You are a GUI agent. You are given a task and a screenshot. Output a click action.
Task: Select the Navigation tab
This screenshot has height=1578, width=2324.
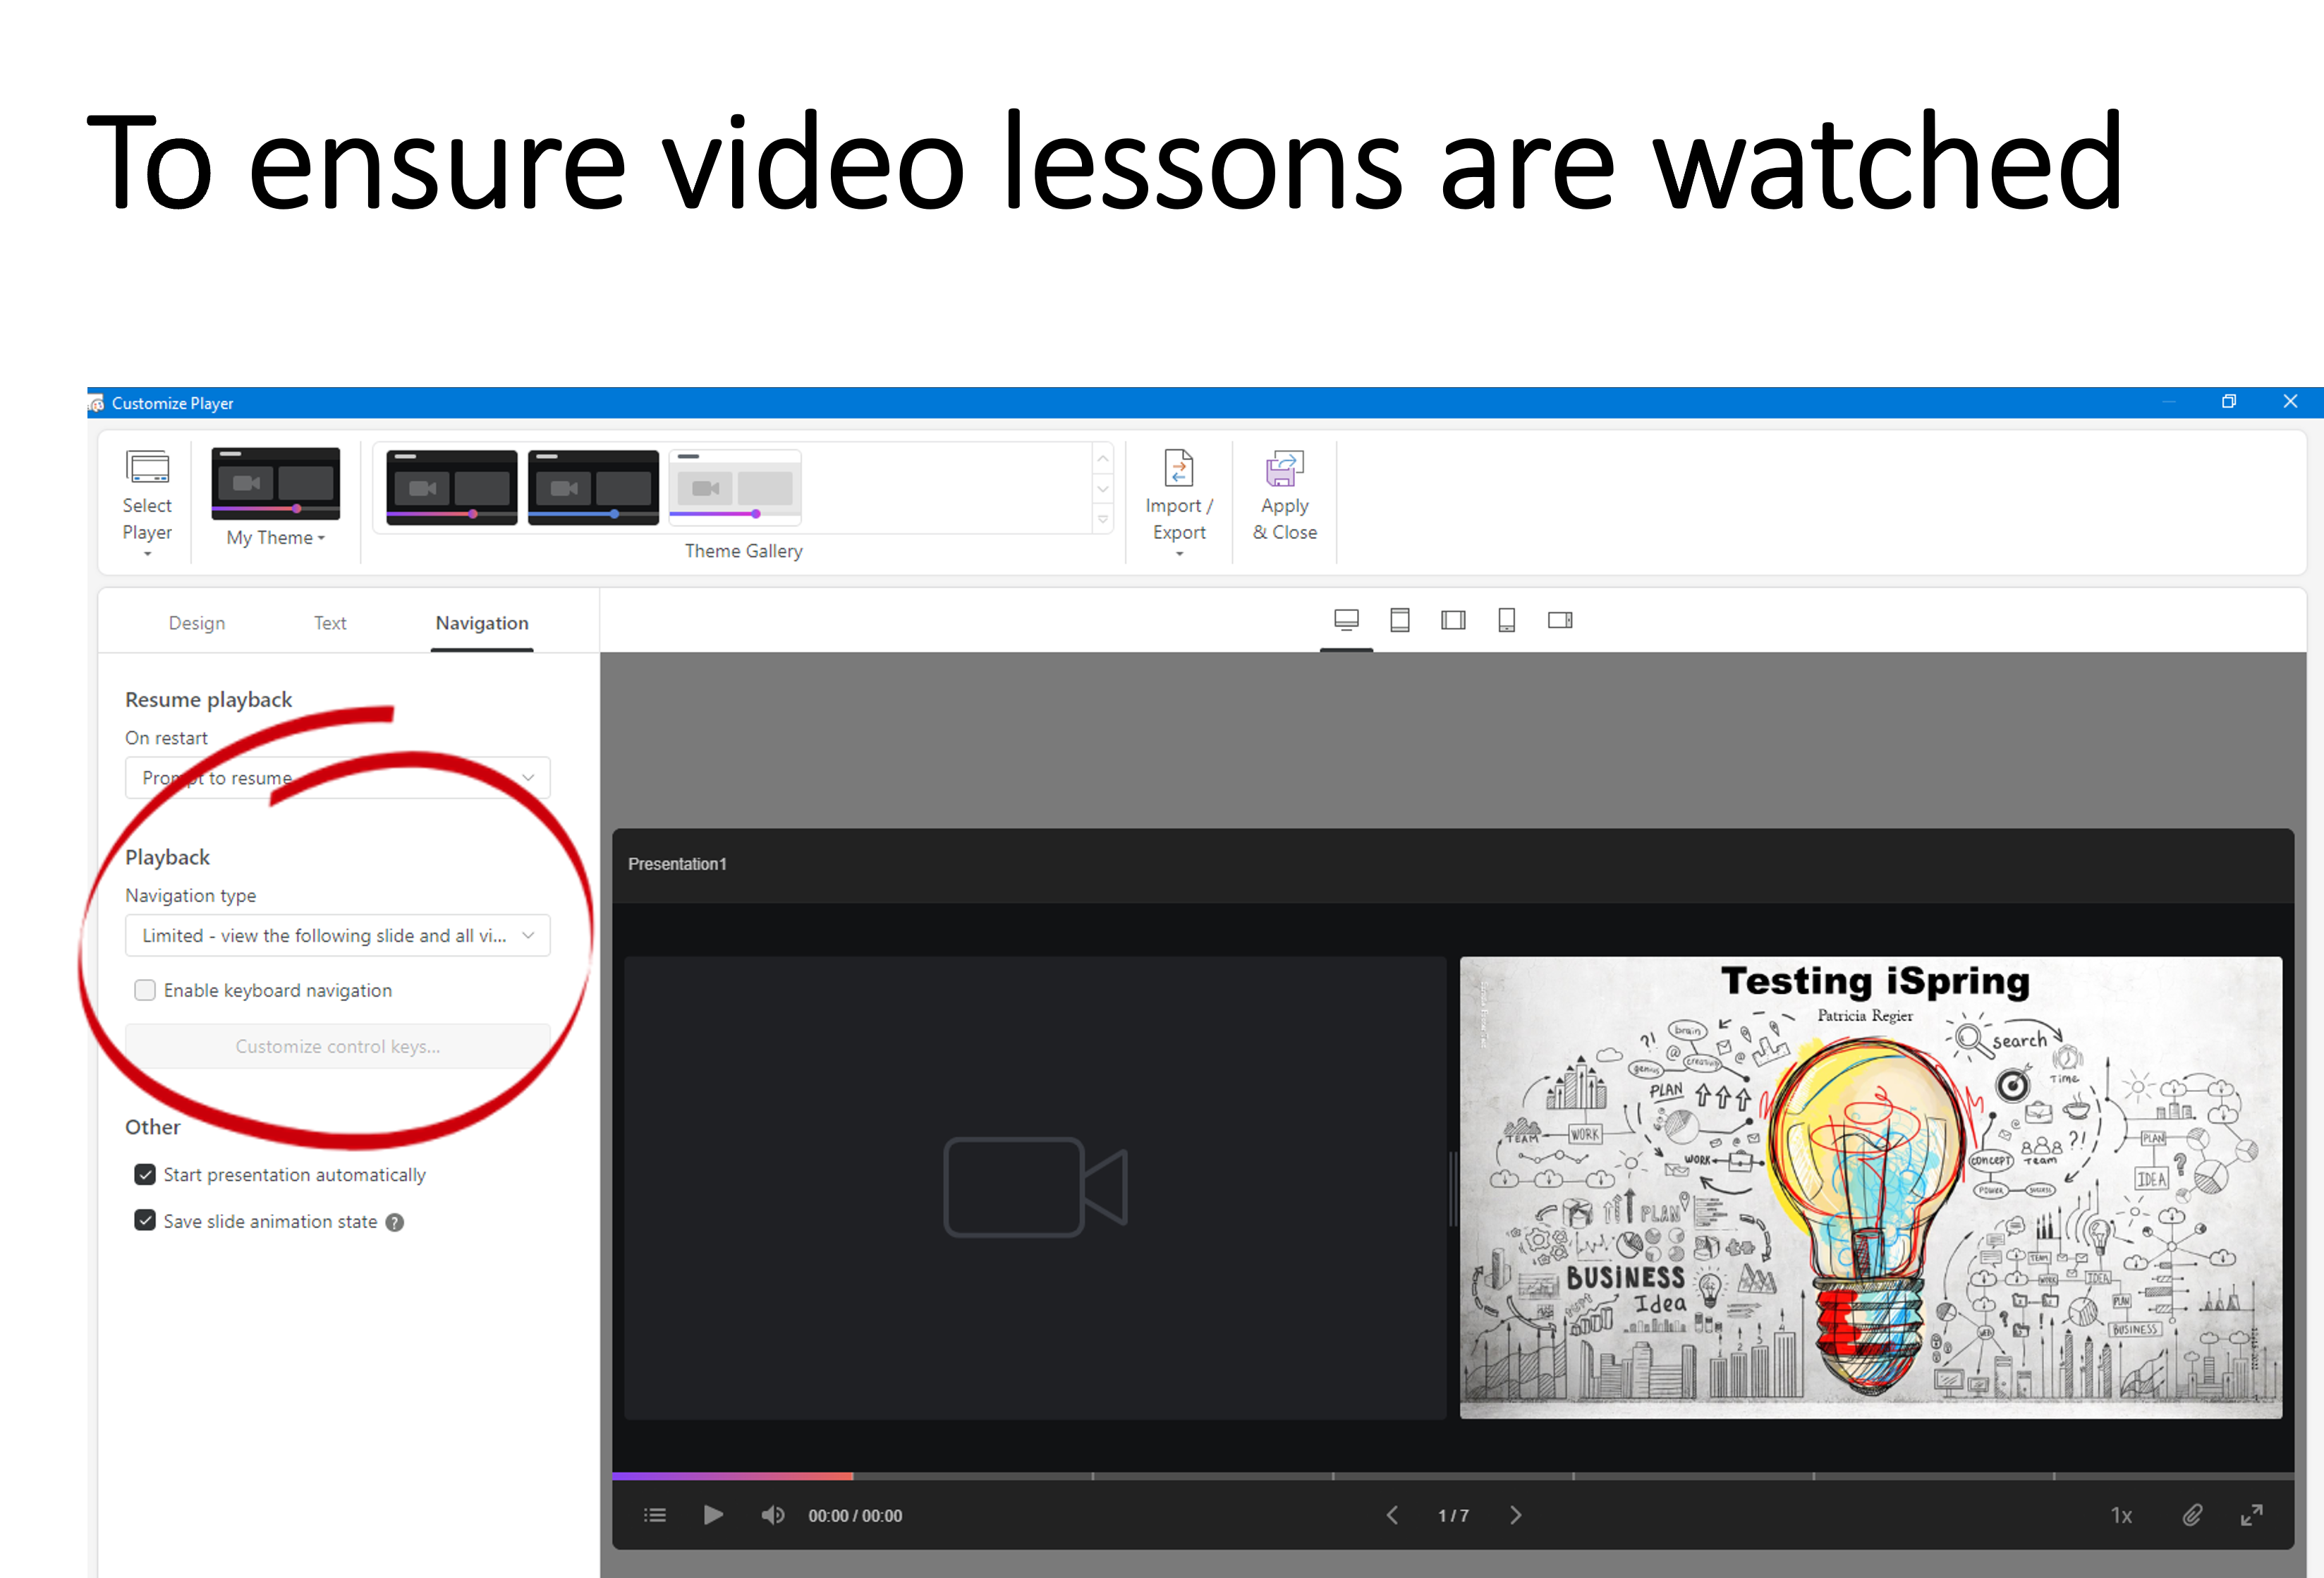482,623
